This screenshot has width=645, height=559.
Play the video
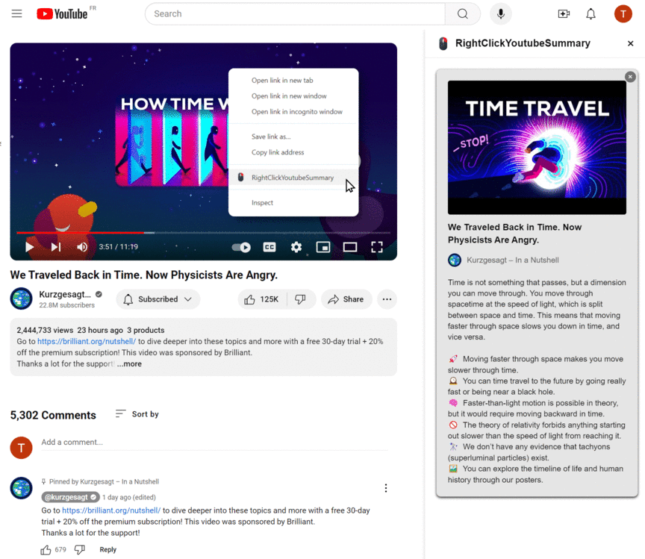(x=29, y=247)
